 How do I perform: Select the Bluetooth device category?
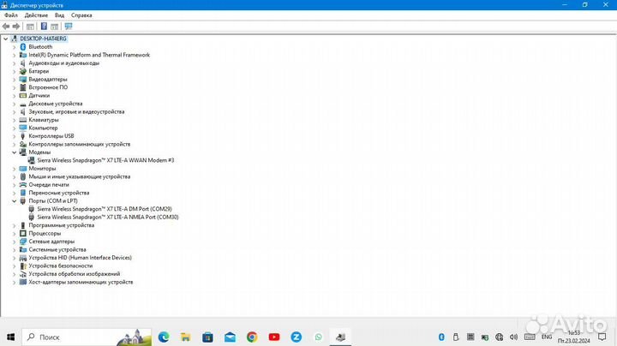coord(39,46)
